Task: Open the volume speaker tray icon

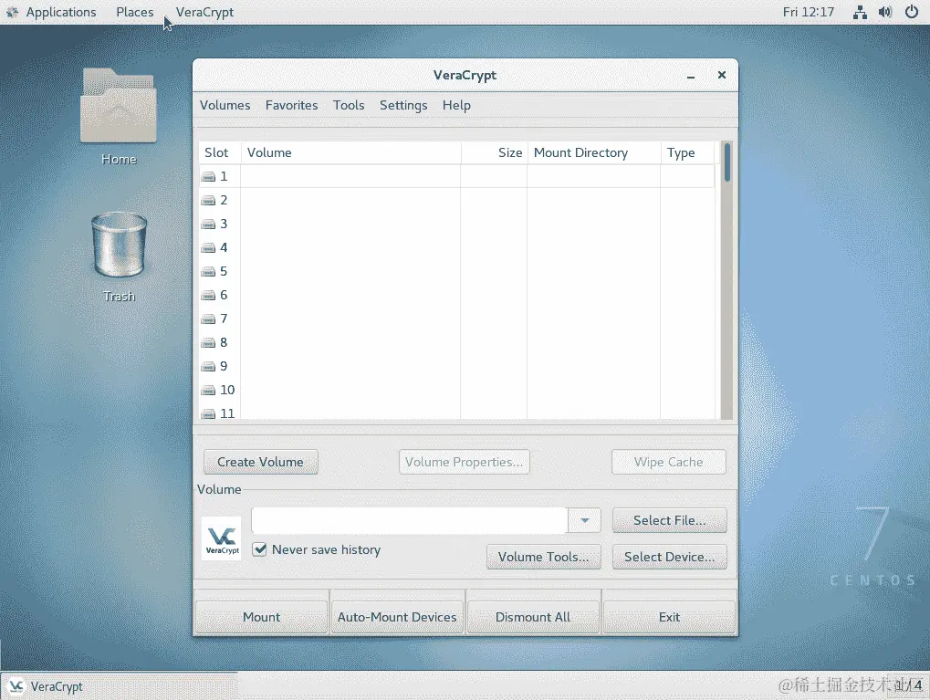Action: click(x=885, y=12)
